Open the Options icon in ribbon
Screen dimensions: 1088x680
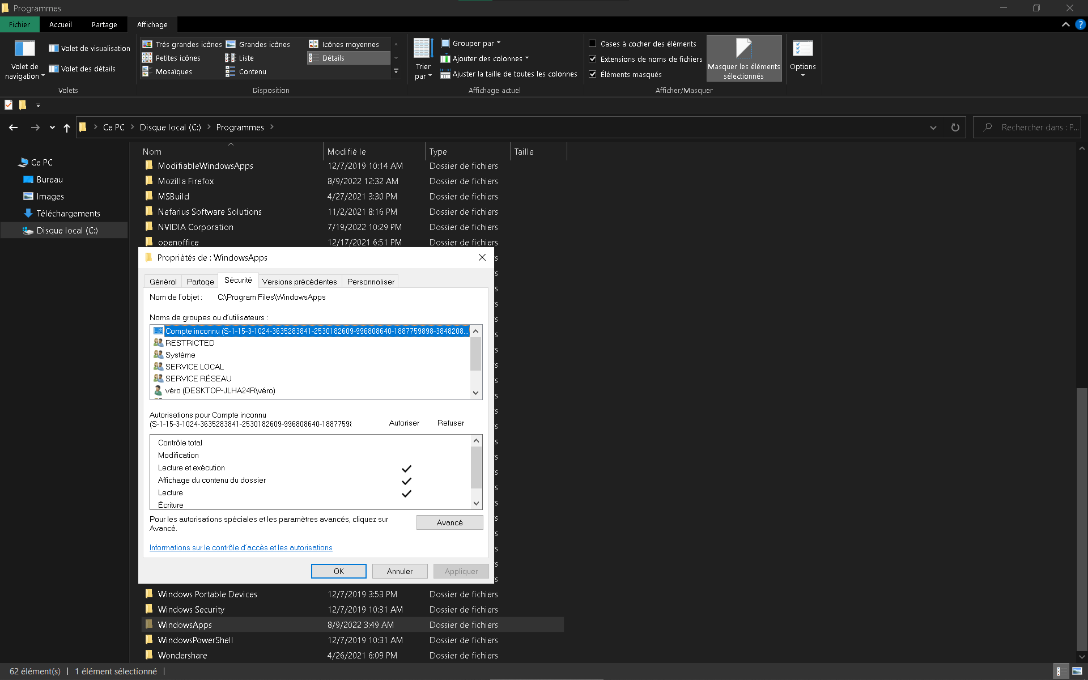coord(802,49)
